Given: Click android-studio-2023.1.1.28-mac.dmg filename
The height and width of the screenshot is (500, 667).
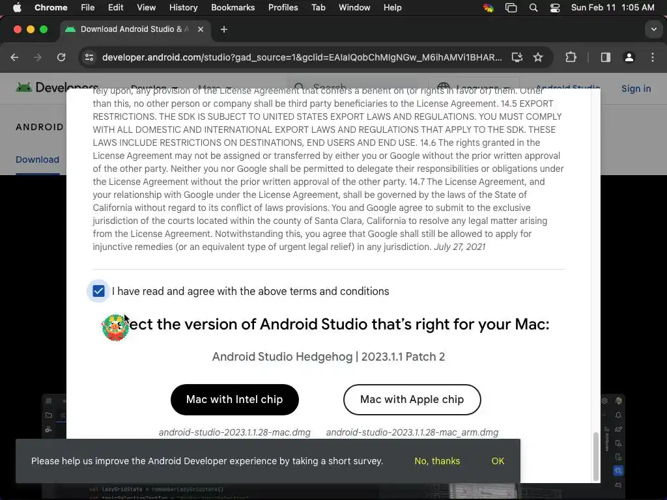Looking at the screenshot, I should point(234,432).
